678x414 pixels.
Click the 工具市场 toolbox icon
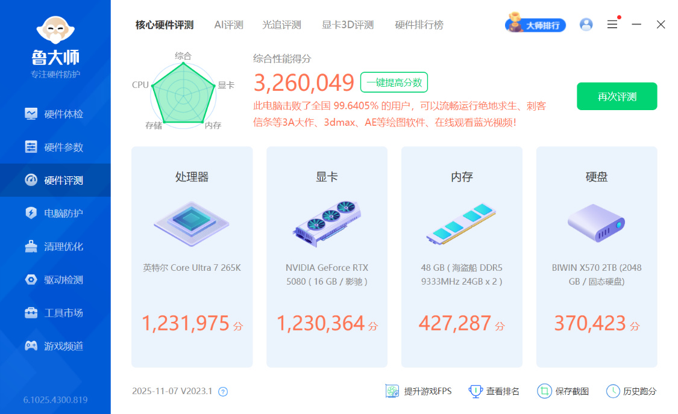click(x=31, y=312)
